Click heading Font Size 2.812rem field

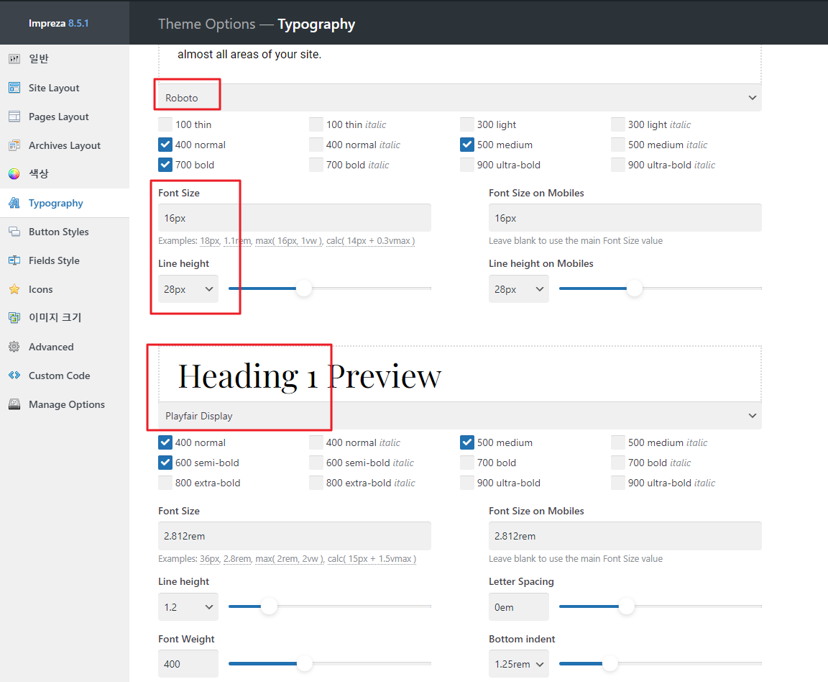[x=295, y=535]
